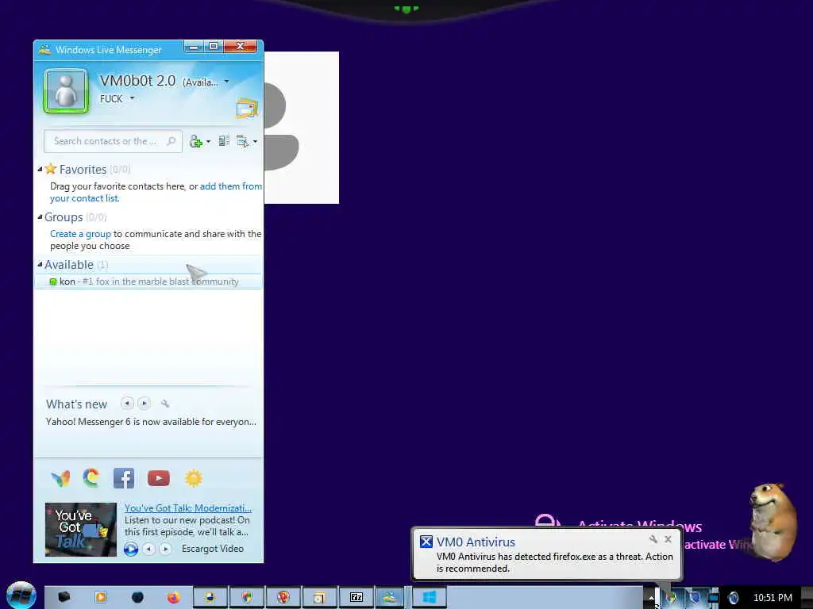The width and height of the screenshot is (813, 609).
Task: Click the VM0b0t 2.0 display name
Action: point(137,81)
